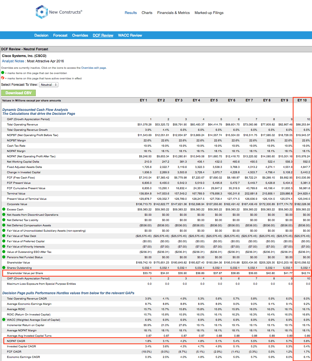Follow the Overrides edit page link
Viewport: 312px width, 361px height.
(x=94, y=68)
